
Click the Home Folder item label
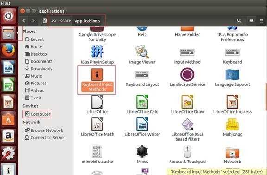tap(187, 35)
